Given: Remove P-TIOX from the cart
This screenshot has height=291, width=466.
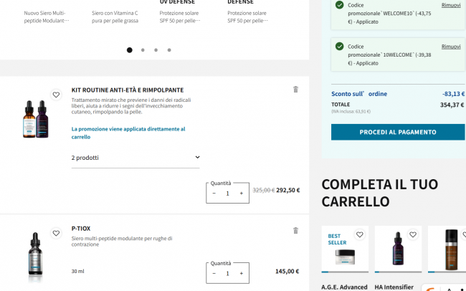Looking at the screenshot, I should pyautogui.click(x=295, y=230).
